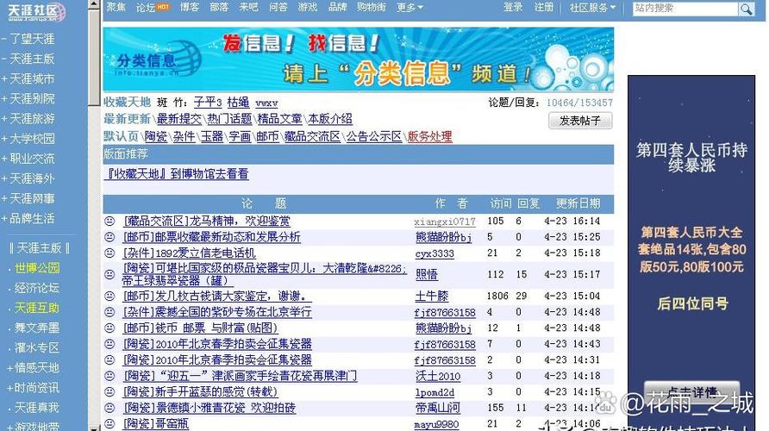The image size is (769, 431).
Task: Click the 分类信息 banner ad
Action: (359, 59)
